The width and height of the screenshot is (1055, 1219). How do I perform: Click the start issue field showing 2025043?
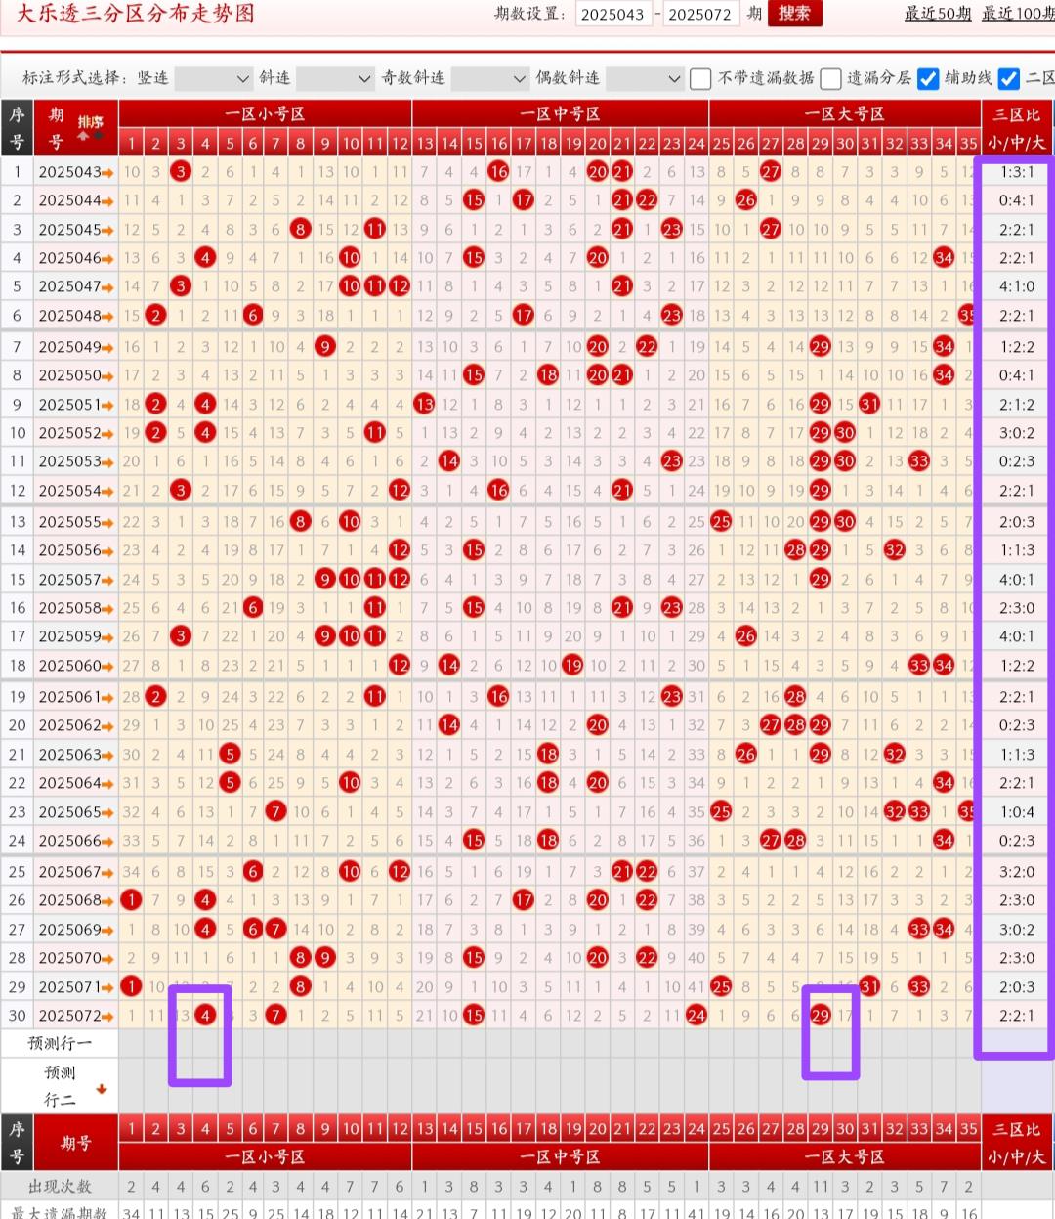point(612,15)
